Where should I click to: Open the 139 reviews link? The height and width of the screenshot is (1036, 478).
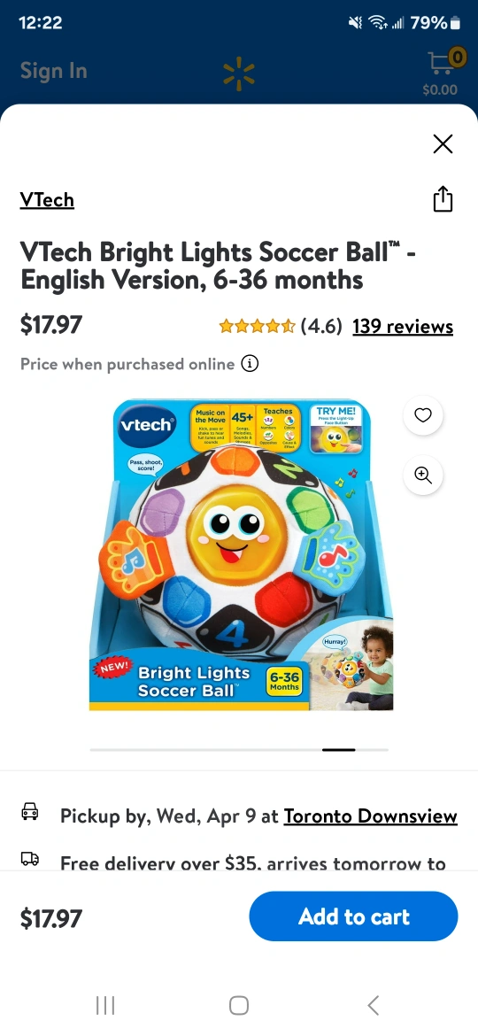coord(403,327)
